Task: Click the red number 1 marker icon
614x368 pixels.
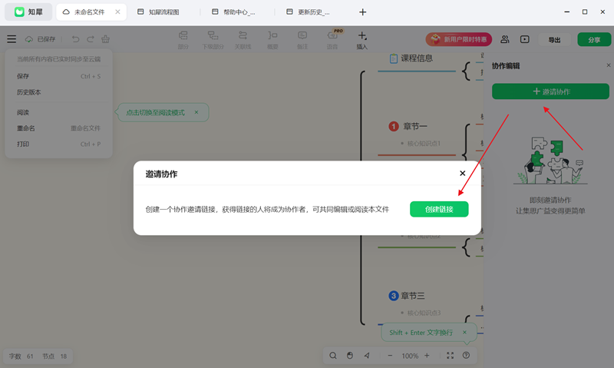Action: point(394,127)
